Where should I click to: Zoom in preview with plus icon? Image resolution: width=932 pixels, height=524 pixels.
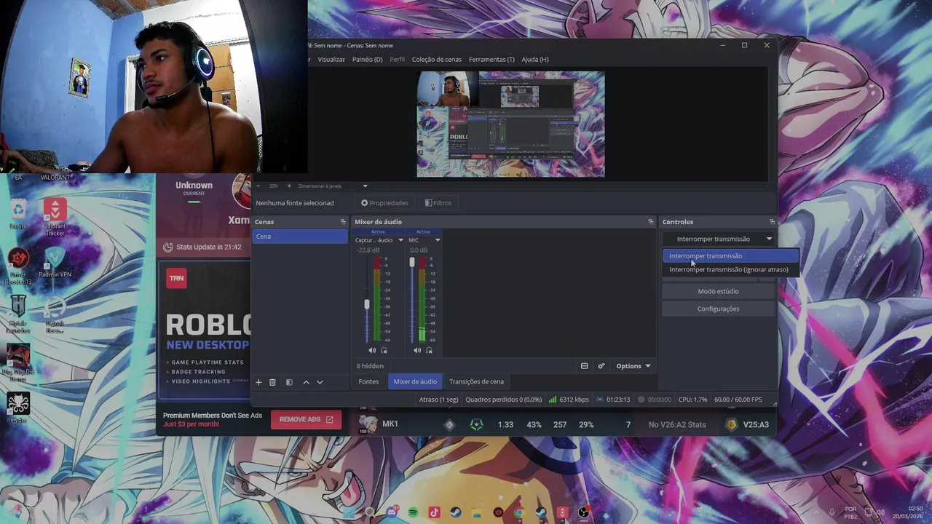click(289, 186)
